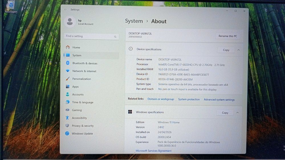Click the Product ID 00356-07446-28200-AAOEM

tap(175, 79)
